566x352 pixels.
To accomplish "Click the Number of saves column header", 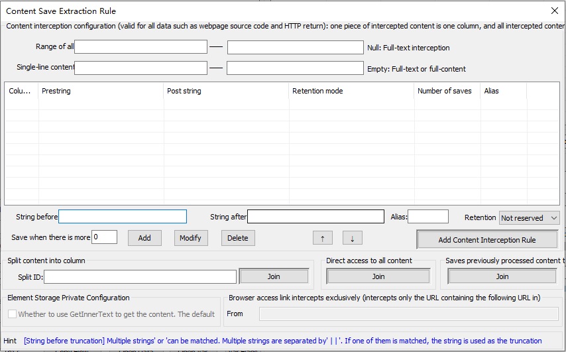I will 447,91.
